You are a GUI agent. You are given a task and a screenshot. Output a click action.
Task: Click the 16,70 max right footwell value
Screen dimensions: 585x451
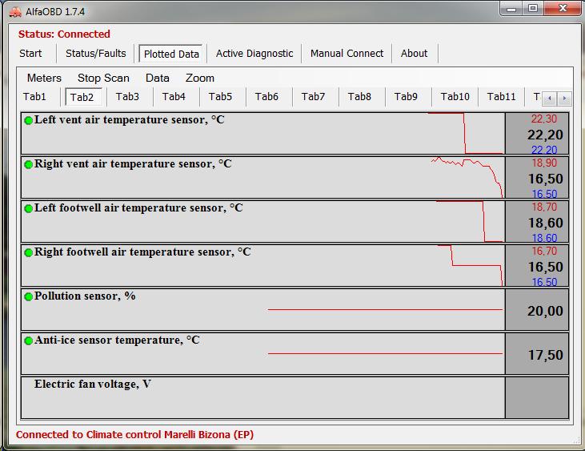tap(544, 251)
